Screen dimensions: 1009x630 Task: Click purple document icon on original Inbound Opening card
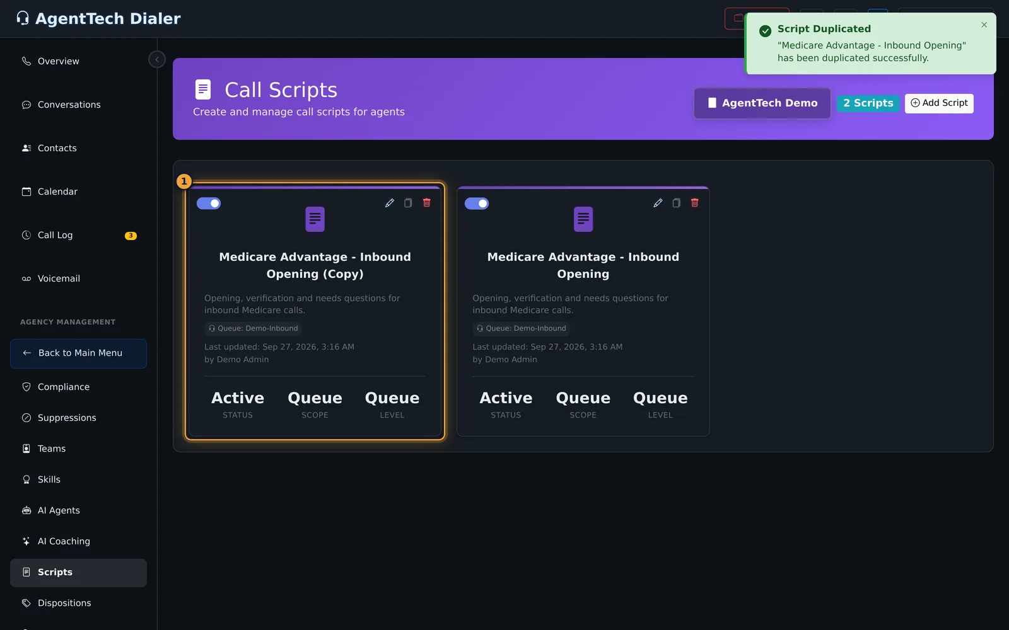pyautogui.click(x=583, y=219)
